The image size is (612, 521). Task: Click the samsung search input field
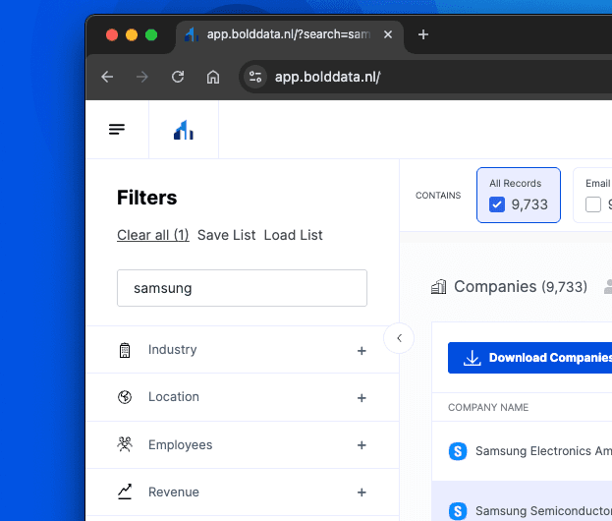(242, 288)
